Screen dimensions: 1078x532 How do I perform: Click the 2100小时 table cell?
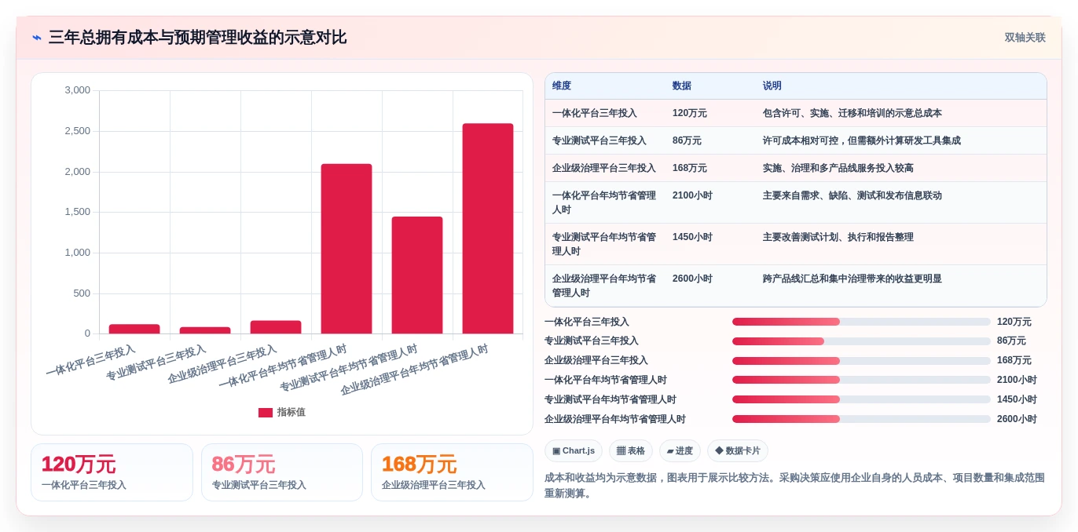pos(692,195)
